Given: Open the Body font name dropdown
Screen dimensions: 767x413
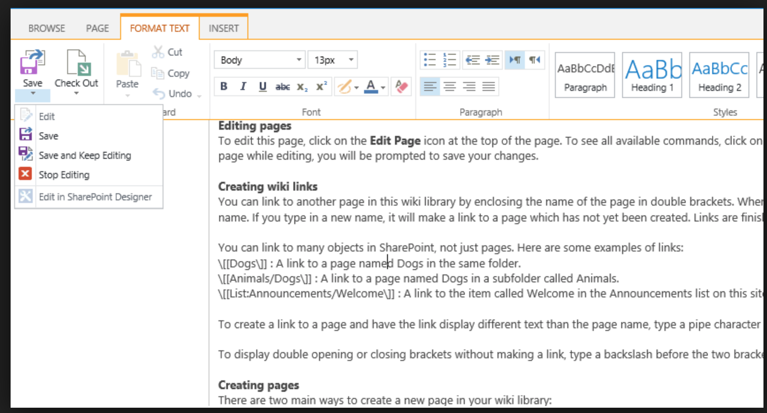Looking at the screenshot, I should pos(299,60).
